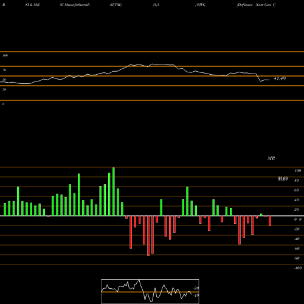Click the 30 level label on RSI axis

point(4,89)
